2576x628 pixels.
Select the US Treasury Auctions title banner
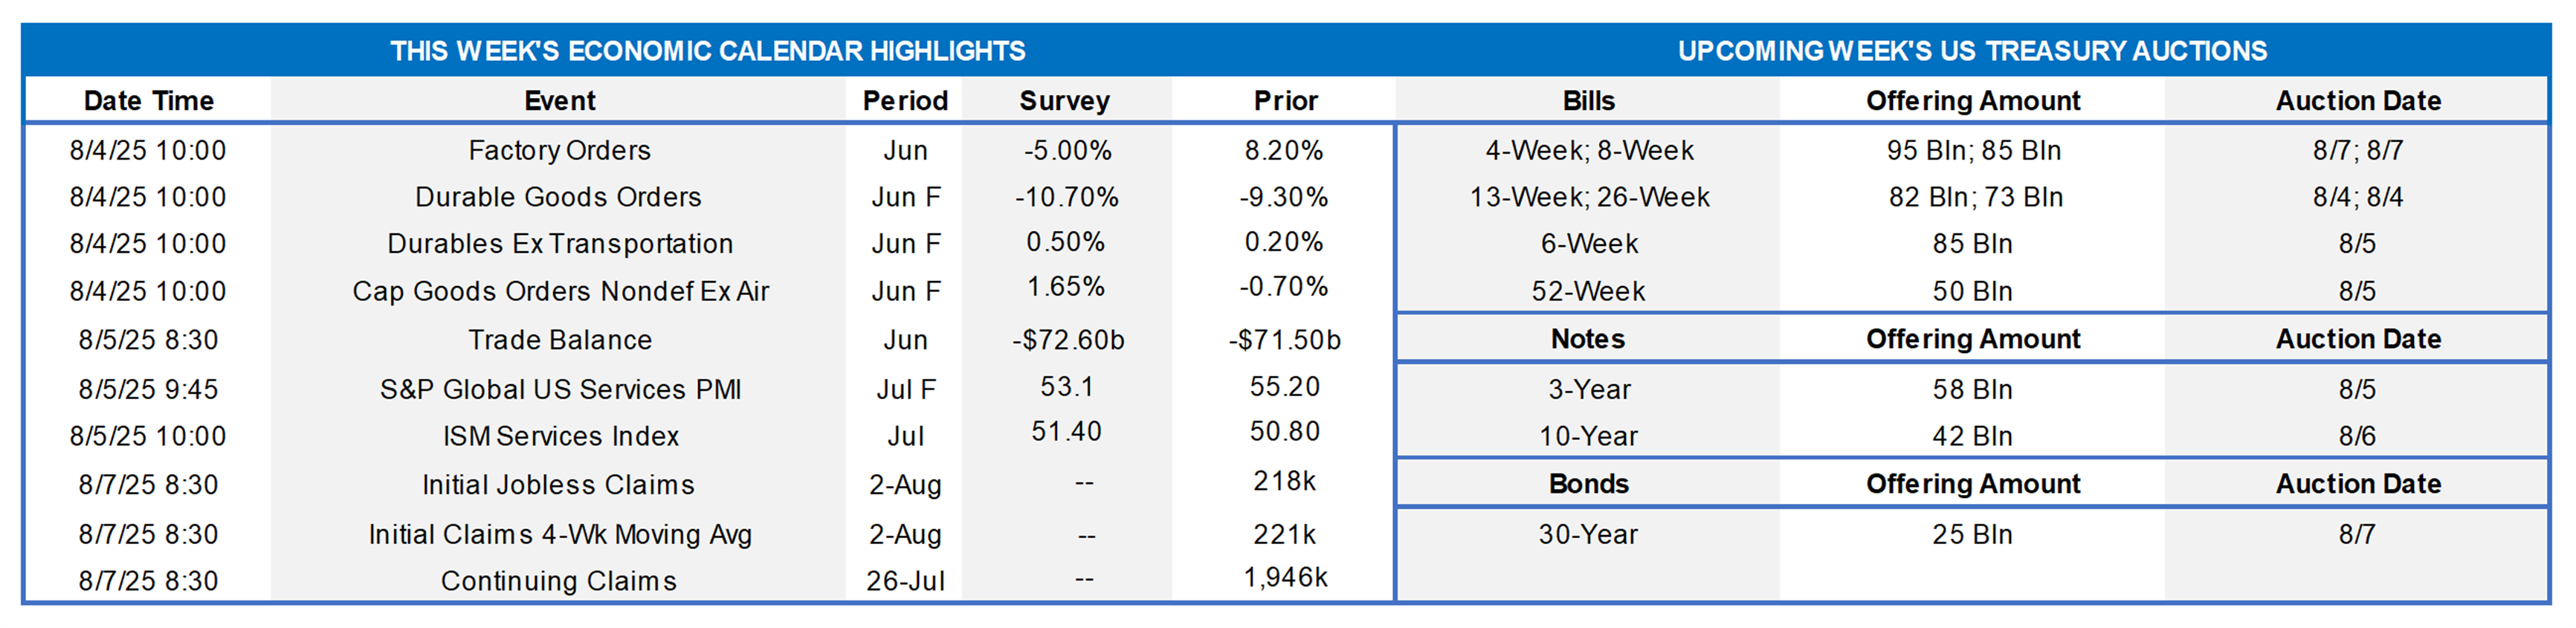click(1972, 51)
